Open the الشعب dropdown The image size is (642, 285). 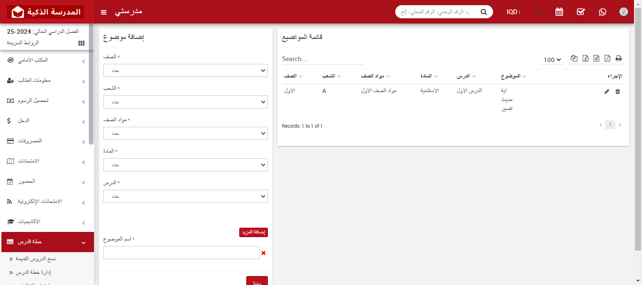coord(185,102)
